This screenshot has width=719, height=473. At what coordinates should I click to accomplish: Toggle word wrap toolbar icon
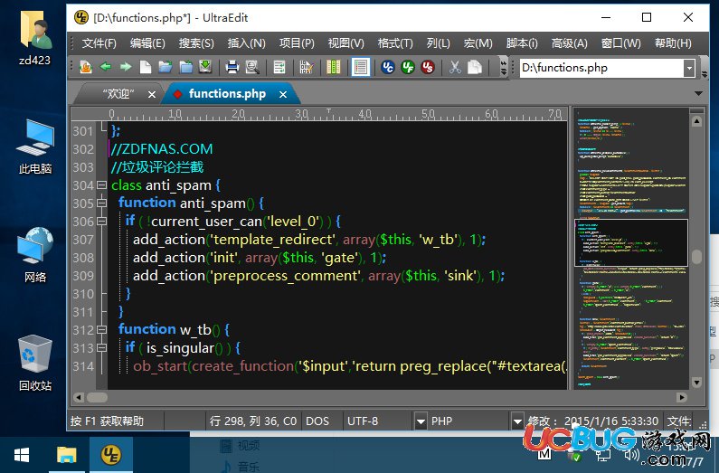(279, 67)
